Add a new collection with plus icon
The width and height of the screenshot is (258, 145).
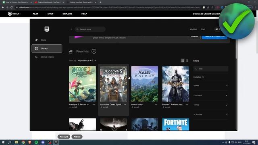(x=94, y=51)
